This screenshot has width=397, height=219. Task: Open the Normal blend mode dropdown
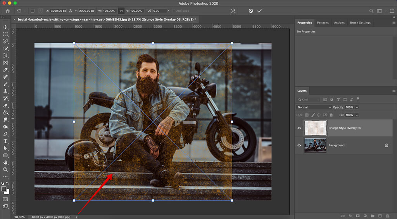click(314, 107)
